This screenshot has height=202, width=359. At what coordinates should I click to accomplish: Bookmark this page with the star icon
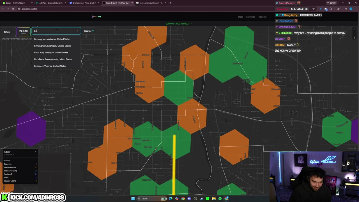(314, 9)
